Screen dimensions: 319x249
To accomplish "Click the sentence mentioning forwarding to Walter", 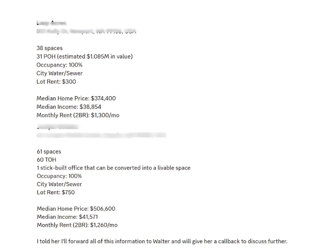I will point(162,242).
